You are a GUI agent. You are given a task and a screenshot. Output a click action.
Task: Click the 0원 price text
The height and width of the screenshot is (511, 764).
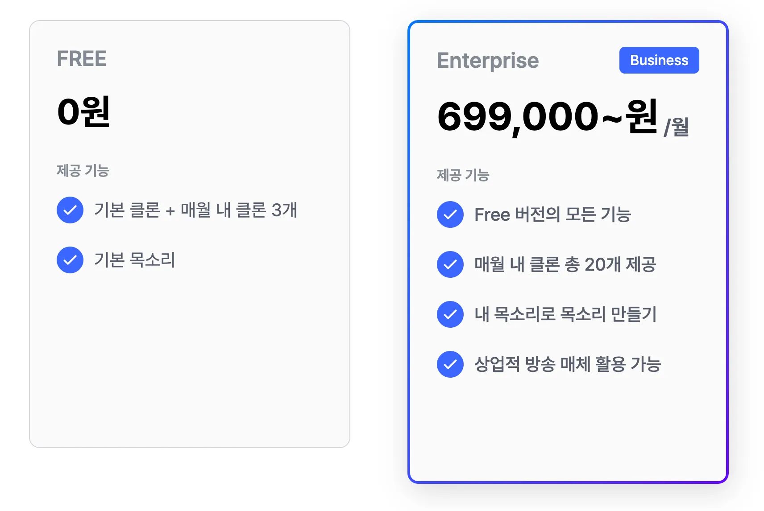(83, 112)
